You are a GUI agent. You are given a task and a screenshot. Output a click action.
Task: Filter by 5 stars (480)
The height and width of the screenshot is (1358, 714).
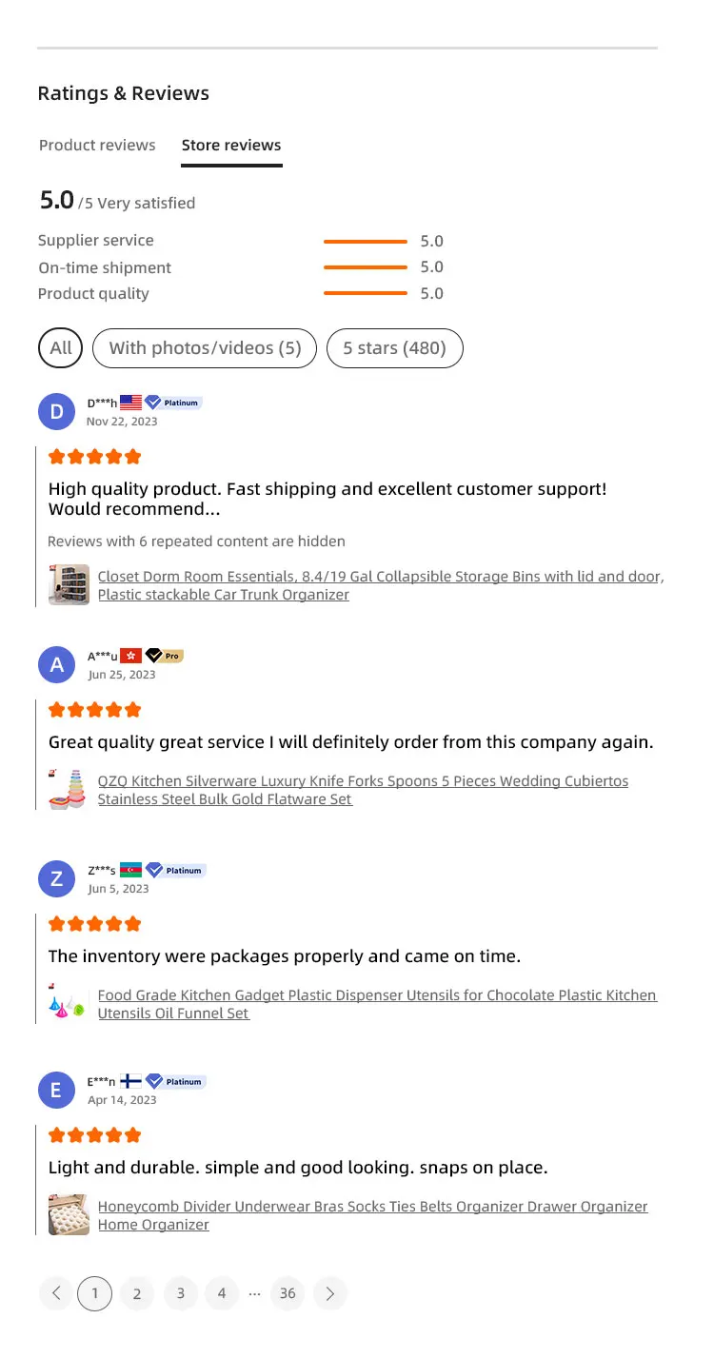[x=394, y=348]
